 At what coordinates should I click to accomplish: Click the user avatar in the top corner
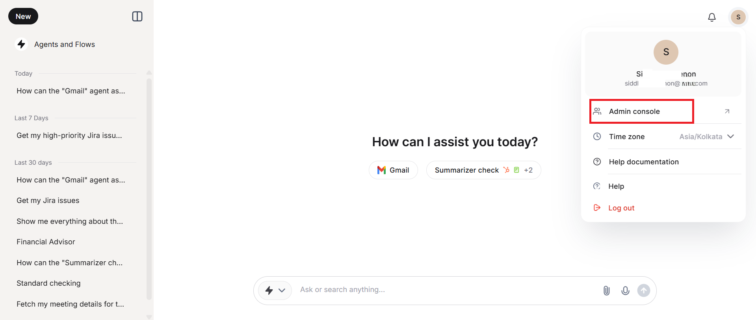[x=738, y=17]
